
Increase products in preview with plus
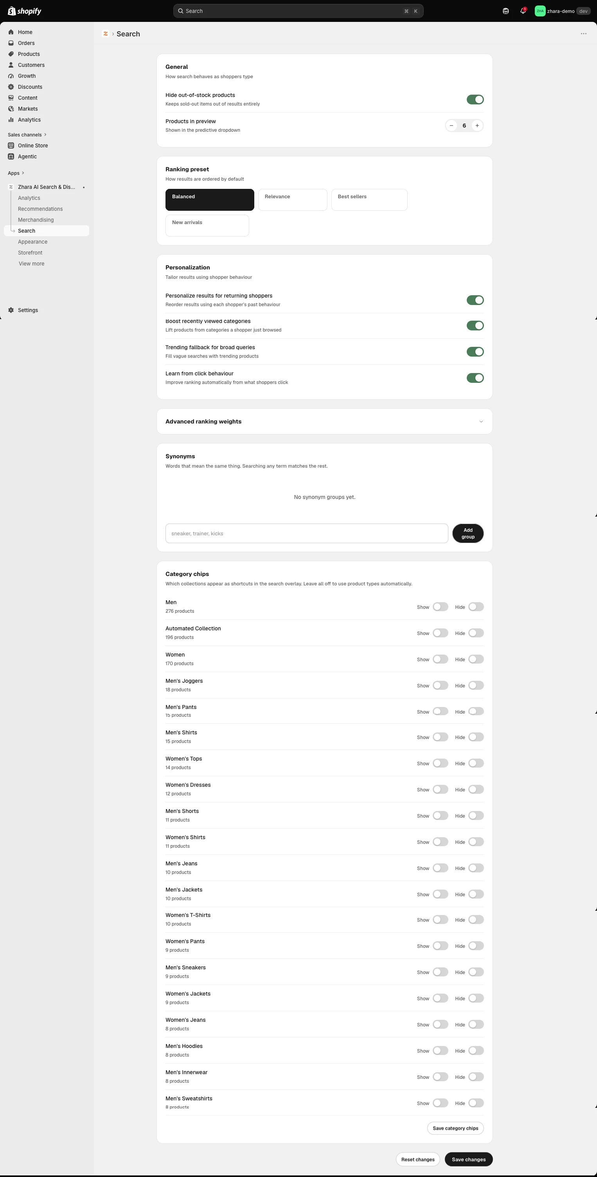(477, 126)
